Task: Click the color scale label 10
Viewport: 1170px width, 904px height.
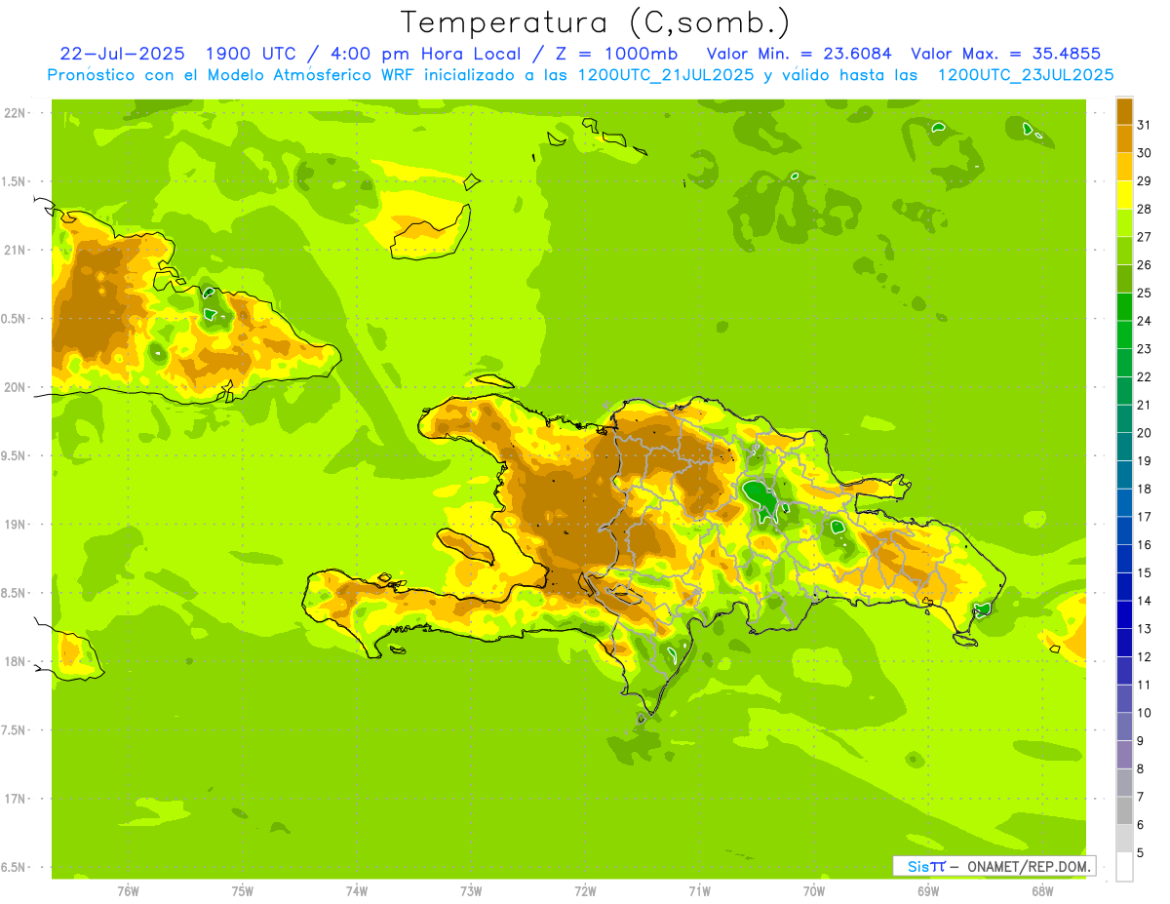Action: [1145, 713]
